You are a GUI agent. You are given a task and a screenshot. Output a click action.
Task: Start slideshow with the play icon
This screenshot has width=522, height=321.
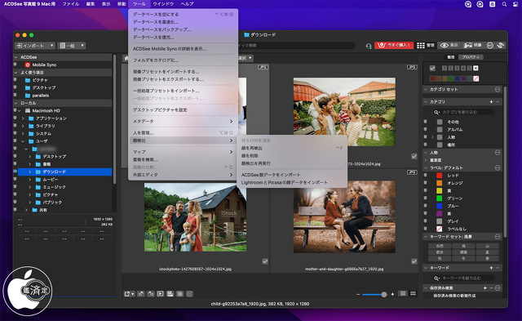[161, 294]
